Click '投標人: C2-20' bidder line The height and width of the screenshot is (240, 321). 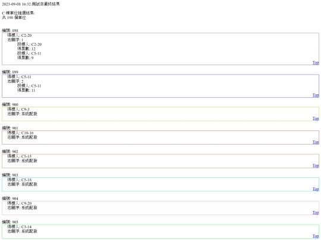point(30,44)
